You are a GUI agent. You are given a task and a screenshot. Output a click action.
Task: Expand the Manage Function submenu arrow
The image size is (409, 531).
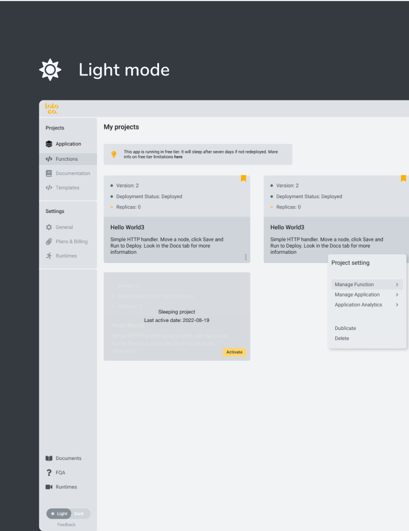[397, 285]
